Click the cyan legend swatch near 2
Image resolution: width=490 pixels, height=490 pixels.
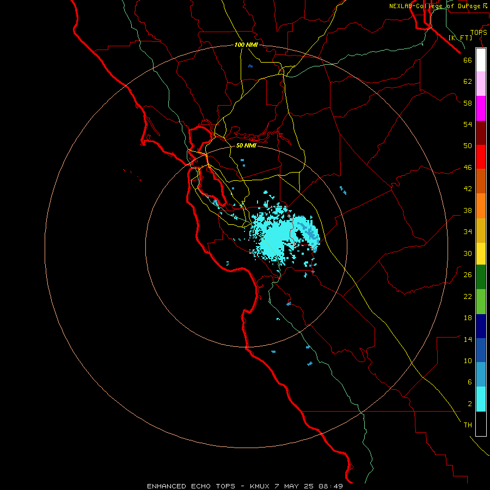pyautogui.click(x=481, y=399)
